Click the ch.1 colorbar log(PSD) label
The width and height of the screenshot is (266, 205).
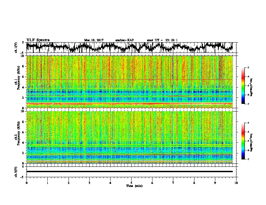click(251, 87)
